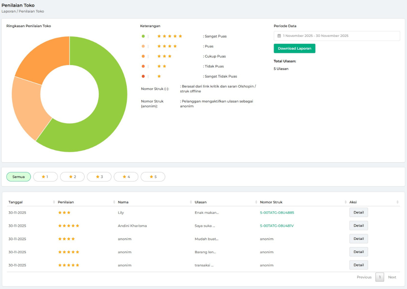Filter reviews by 4 stars
Screen dimensions: 407x289
(x=126, y=177)
